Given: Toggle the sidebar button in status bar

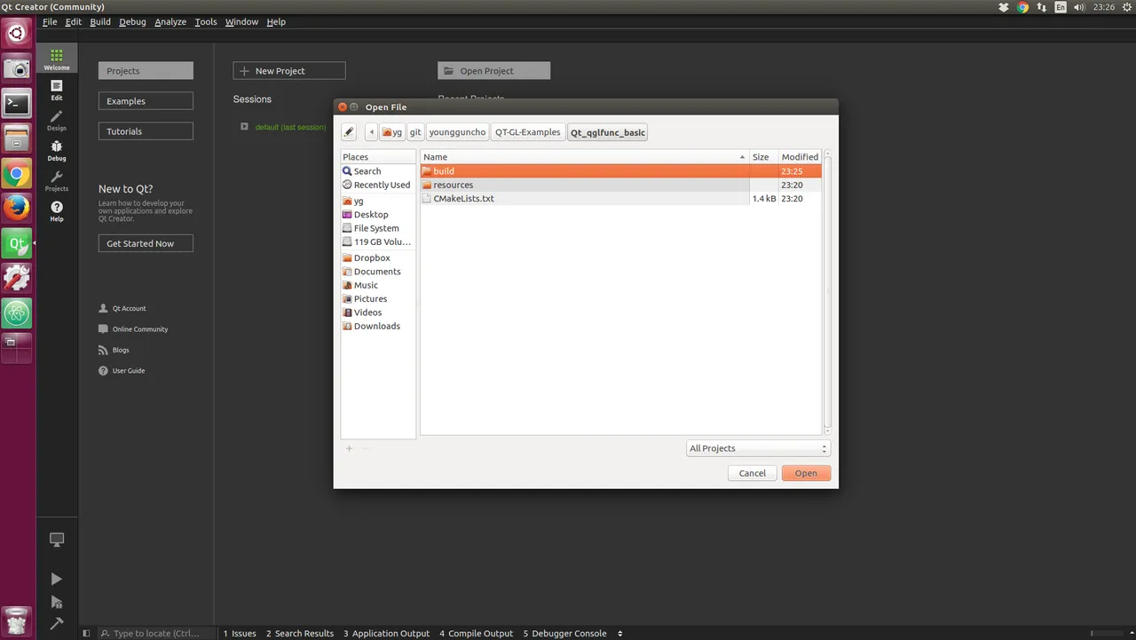Looking at the screenshot, I should pyautogui.click(x=86, y=633).
